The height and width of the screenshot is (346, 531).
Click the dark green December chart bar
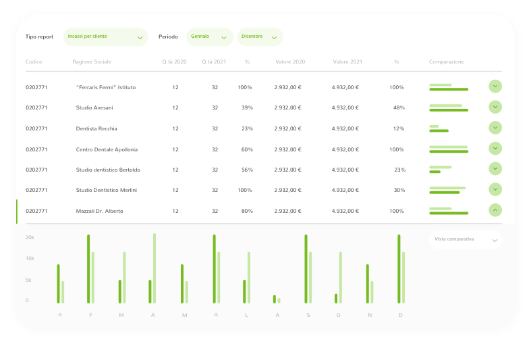pyautogui.click(x=399, y=269)
